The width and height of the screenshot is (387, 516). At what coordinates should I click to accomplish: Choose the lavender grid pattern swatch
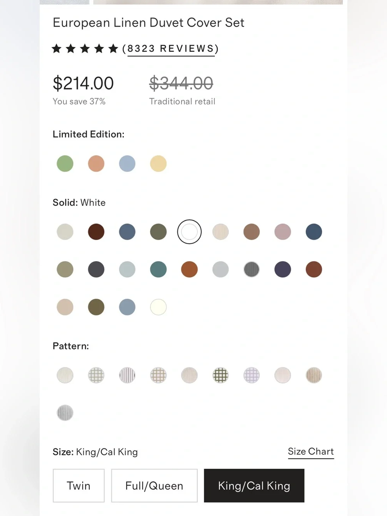point(252,375)
